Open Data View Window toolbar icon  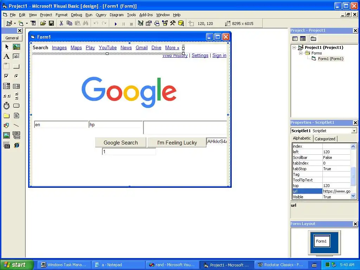[181, 23]
